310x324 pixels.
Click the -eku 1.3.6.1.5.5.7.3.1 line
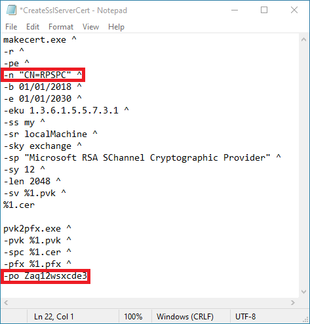66,110
